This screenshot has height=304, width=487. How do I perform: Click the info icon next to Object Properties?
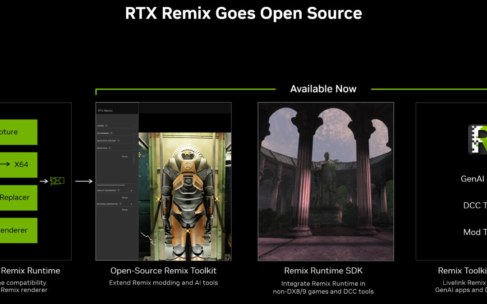pyautogui.click(x=118, y=191)
